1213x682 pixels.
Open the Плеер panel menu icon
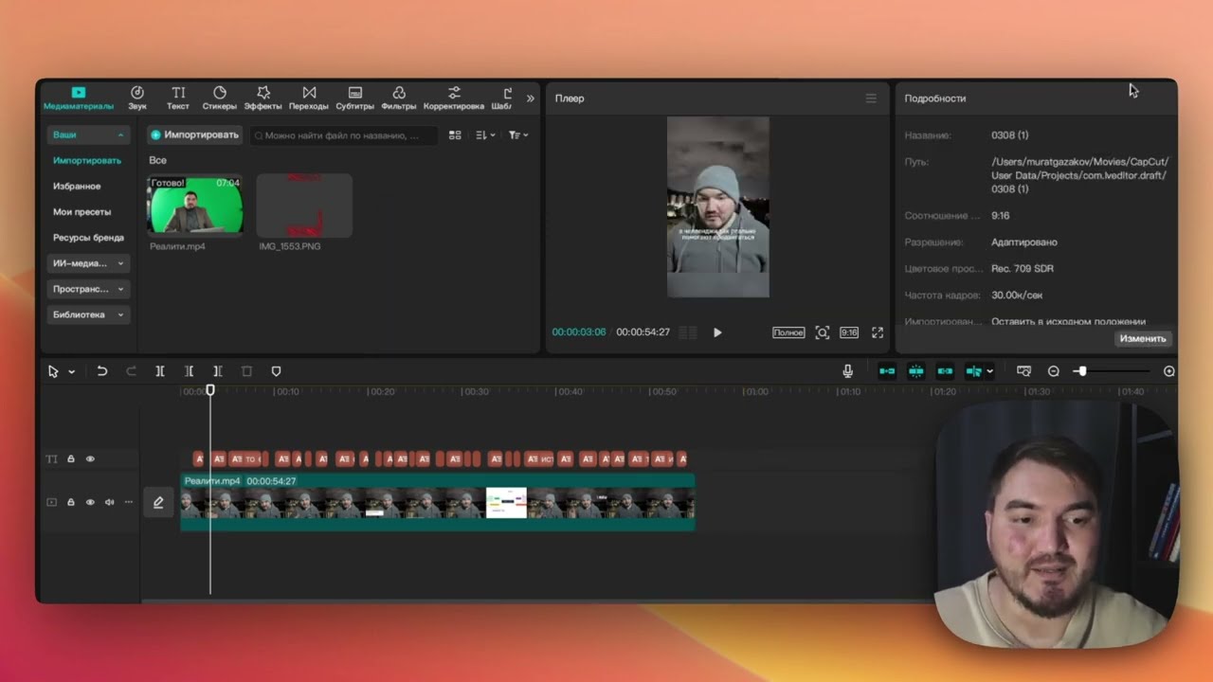click(x=871, y=99)
